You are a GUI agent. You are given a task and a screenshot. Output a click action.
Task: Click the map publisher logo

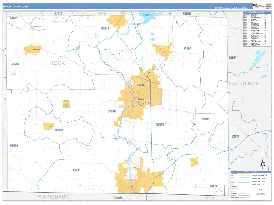tap(259, 6)
